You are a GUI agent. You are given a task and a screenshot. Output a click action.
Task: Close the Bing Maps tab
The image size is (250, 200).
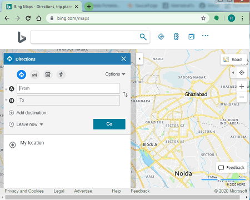pyautogui.click(x=76, y=7)
